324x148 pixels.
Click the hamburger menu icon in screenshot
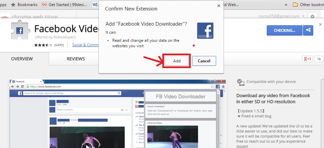point(223,87)
